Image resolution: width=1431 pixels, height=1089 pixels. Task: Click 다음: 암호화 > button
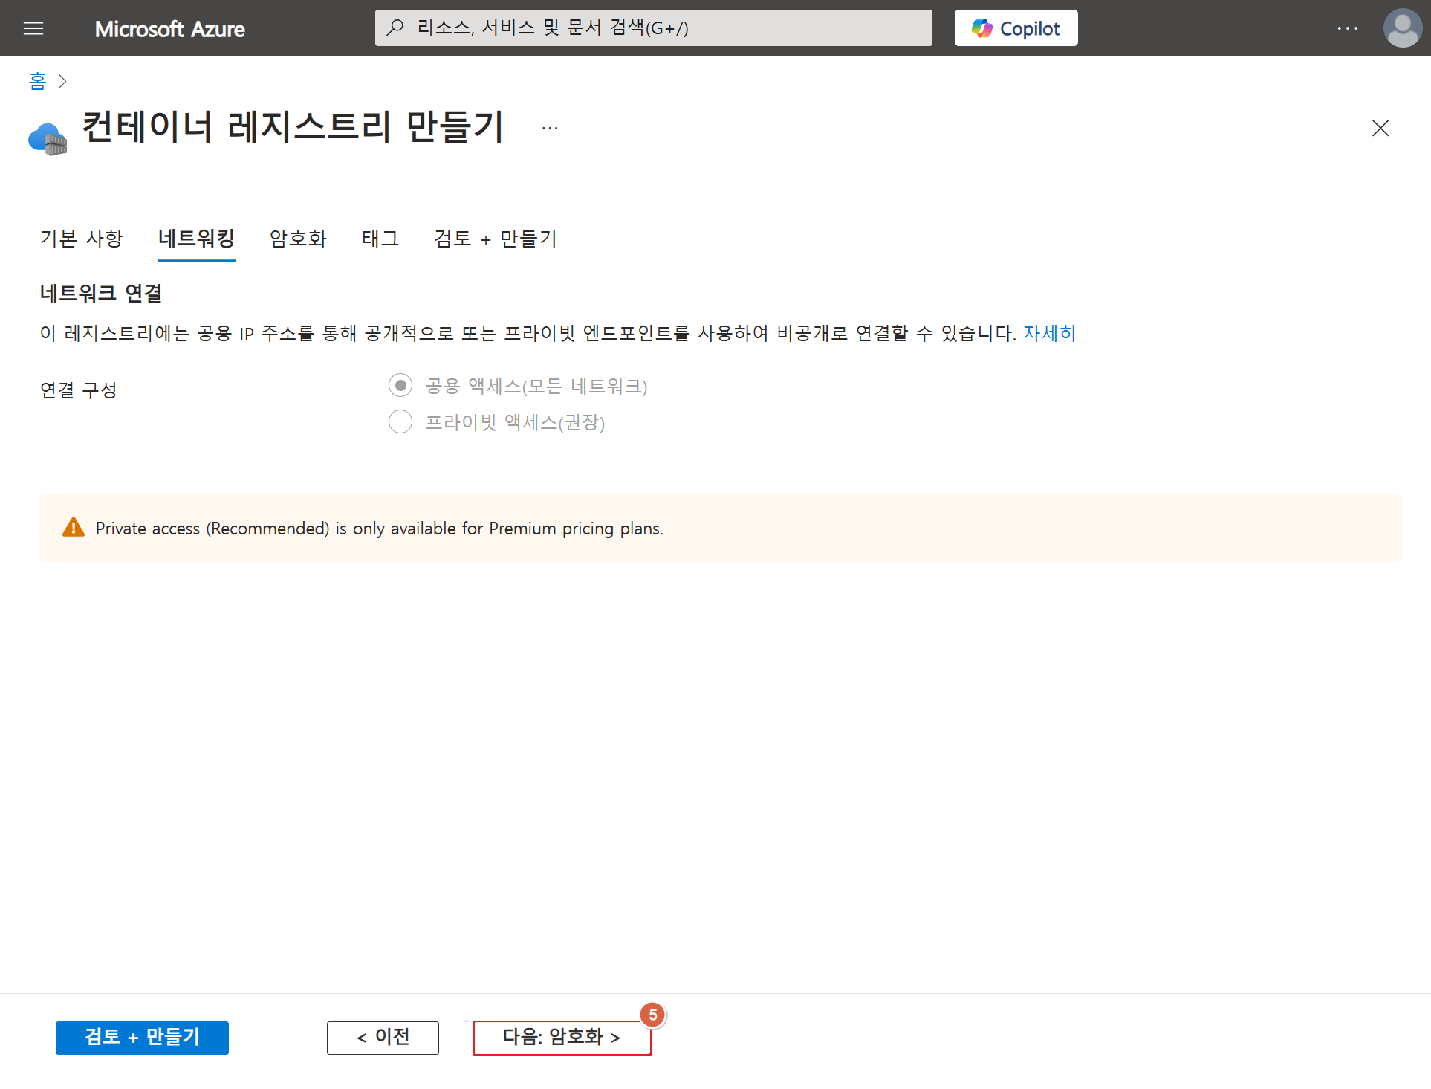[562, 1037]
